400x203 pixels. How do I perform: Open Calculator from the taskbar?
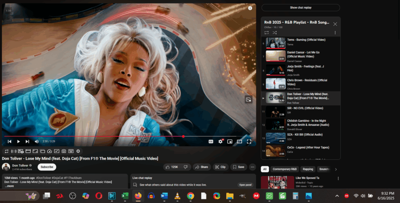point(295,196)
